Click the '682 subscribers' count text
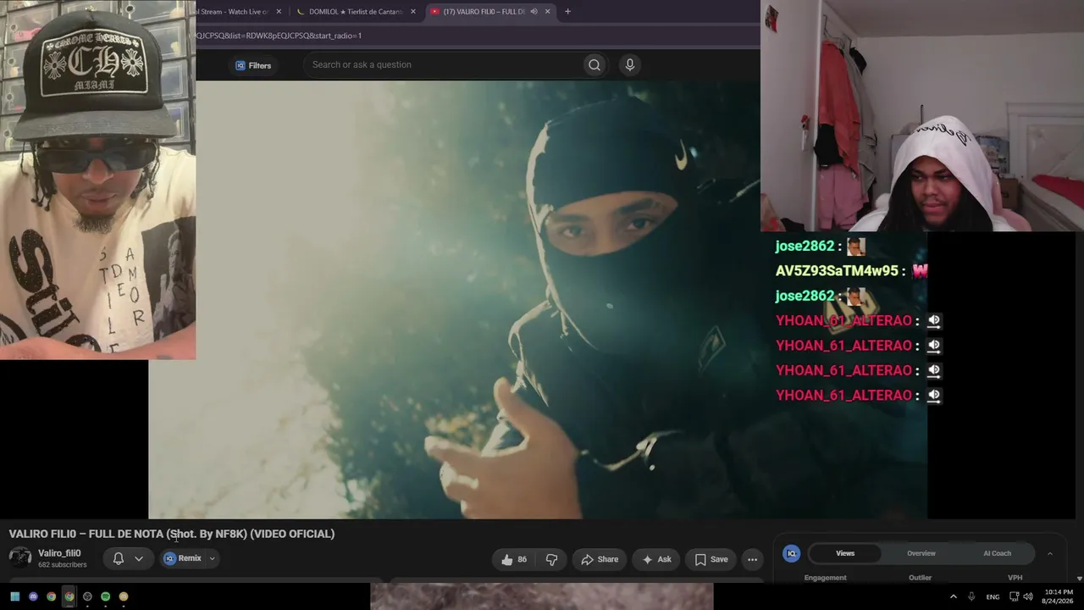The height and width of the screenshot is (610, 1084). (x=63, y=565)
